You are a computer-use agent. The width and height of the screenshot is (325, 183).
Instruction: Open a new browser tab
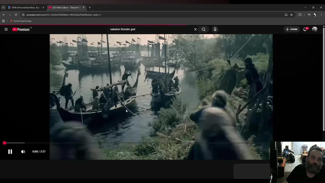point(90,8)
